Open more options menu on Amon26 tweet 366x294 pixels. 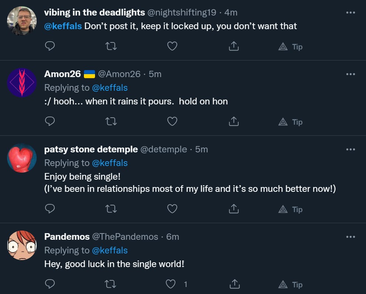[x=350, y=74]
